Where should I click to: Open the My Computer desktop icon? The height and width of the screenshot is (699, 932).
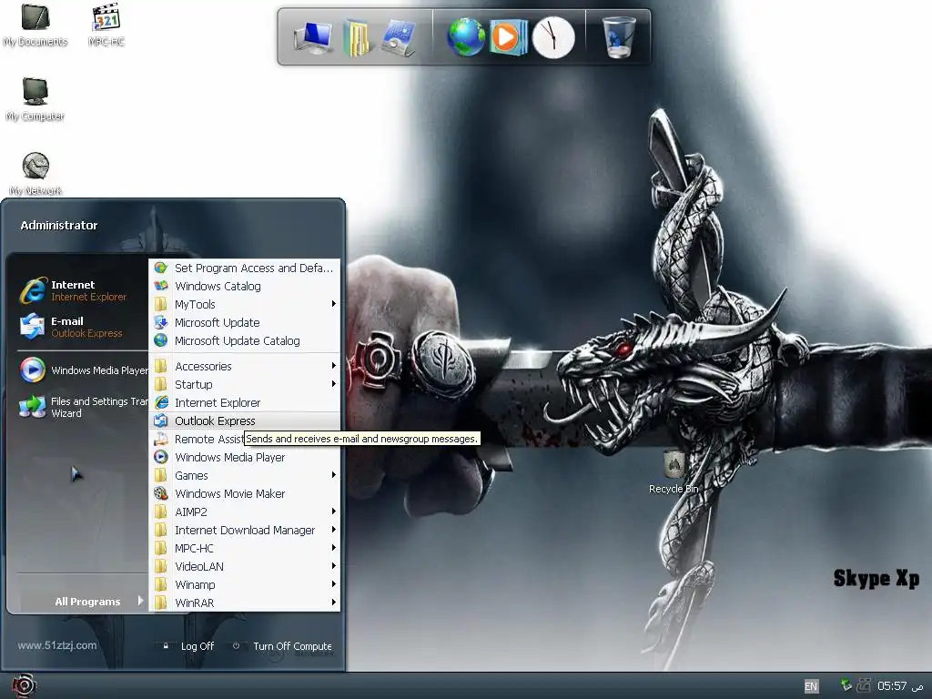pyautogui.click(x=35, y=99)
